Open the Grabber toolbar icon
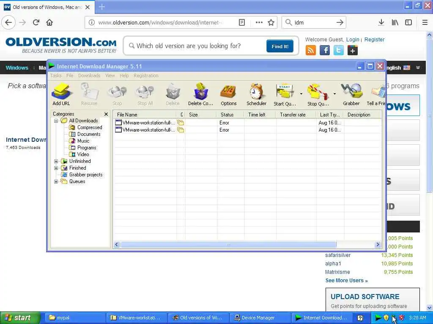This screenshot has width=433, height=324. (x=351, y=94)
